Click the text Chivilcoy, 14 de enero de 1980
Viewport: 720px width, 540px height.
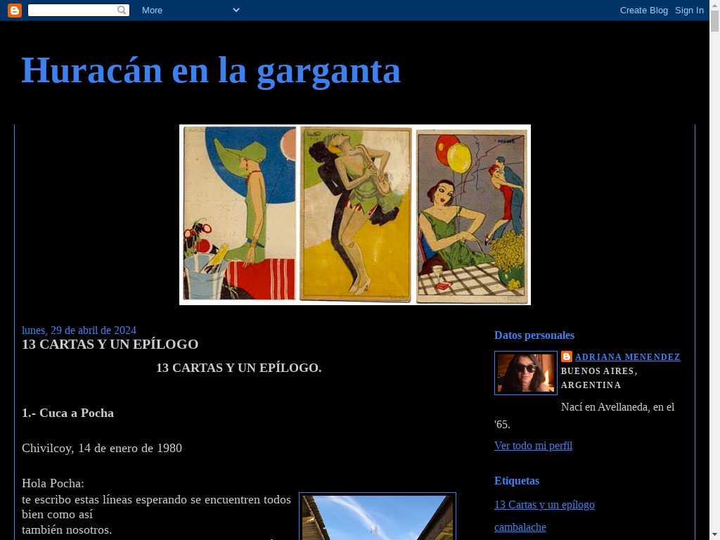click(x=102, y=448)
